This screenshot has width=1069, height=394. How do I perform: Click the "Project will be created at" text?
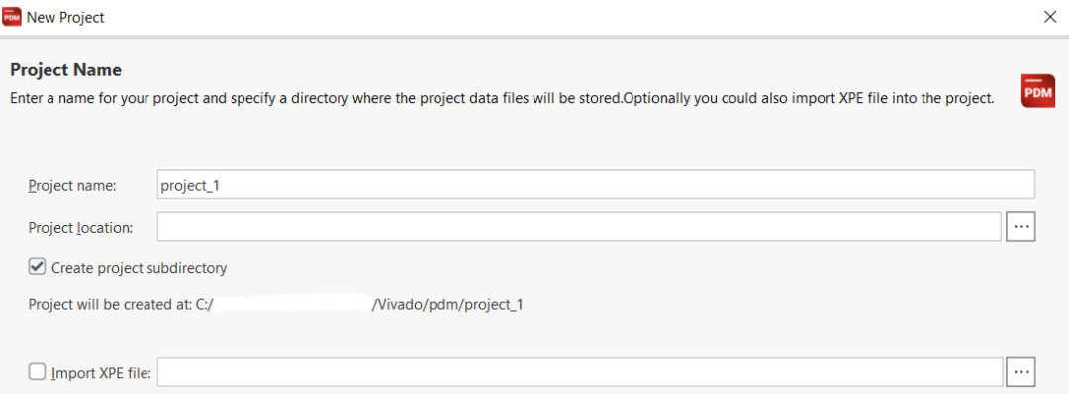(x=111, y=305)
